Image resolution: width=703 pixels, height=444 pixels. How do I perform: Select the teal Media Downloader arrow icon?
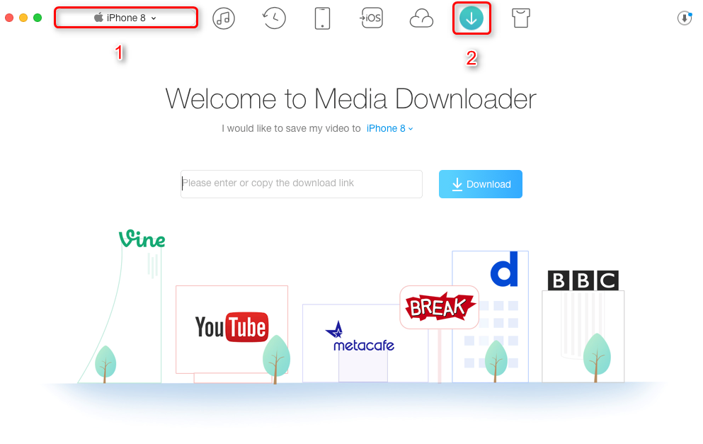coord(471,18)
